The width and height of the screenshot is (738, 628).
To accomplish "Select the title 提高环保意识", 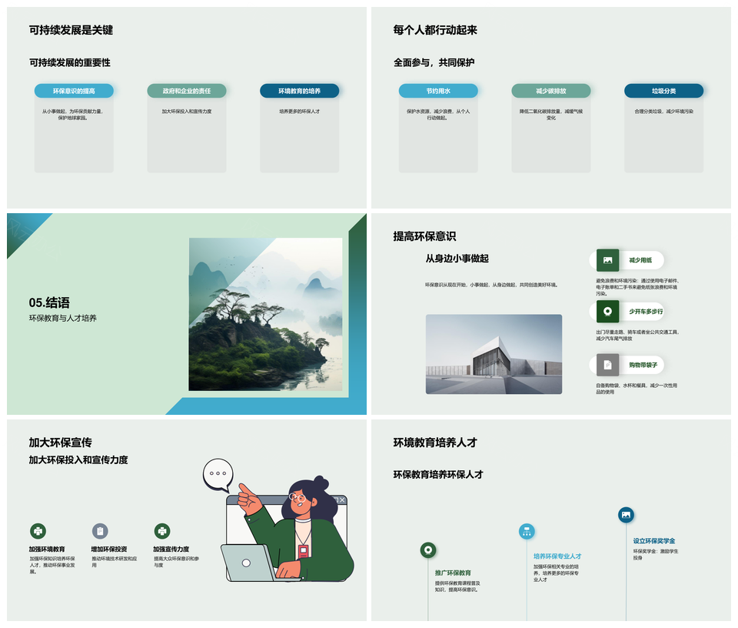I will (424, 236).
